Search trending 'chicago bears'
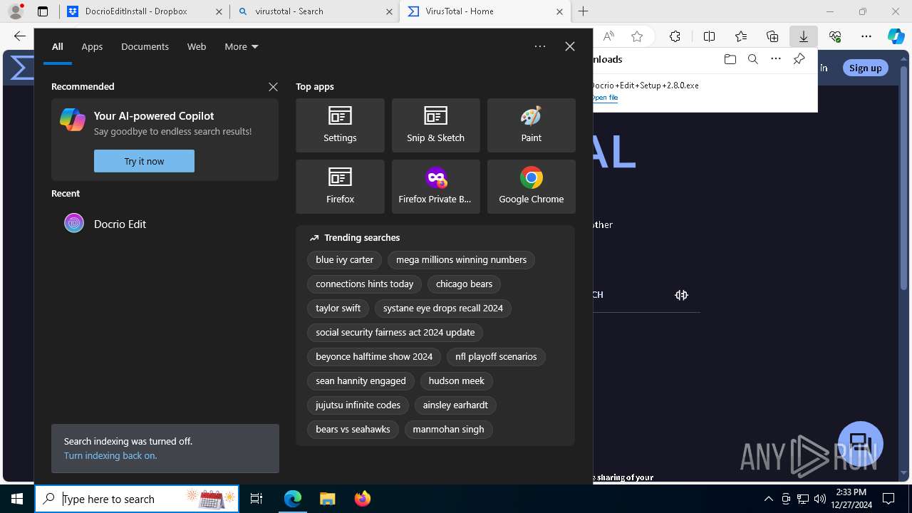Image resolution: width=912 pixels, height=513 pixels. coord(464,284)
